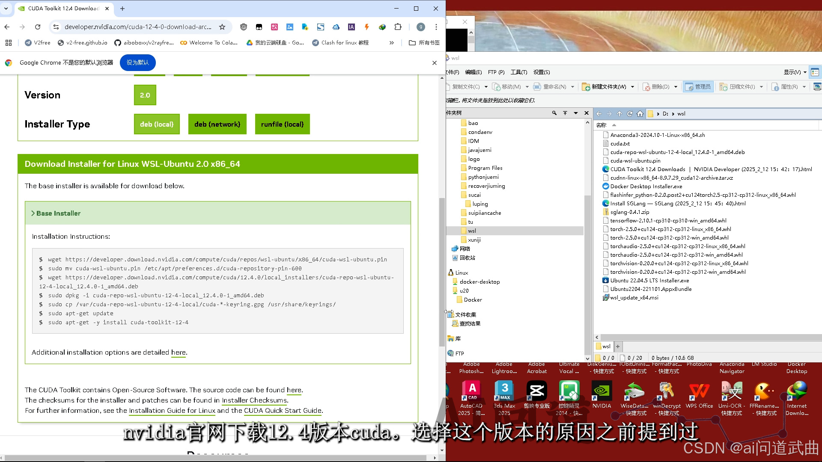Toggle the bookmark star for the CUDA page
822x462 pixels.
pyautogui.click(x=222, y=27)
